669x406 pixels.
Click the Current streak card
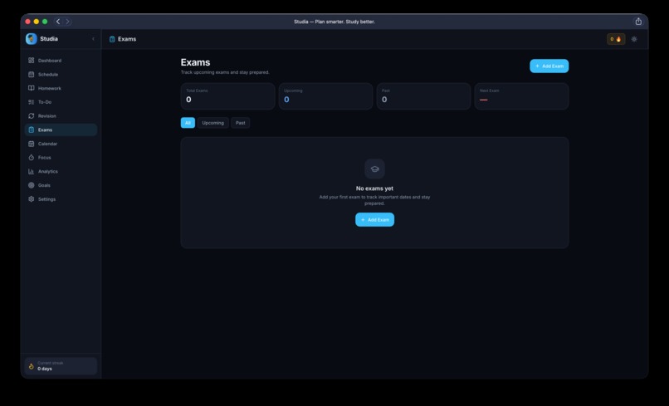[x=61, y=366]
